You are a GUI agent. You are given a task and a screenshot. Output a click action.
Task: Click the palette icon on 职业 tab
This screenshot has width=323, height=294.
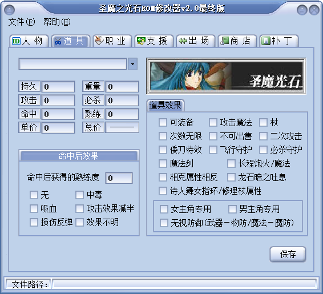(99, 41)
